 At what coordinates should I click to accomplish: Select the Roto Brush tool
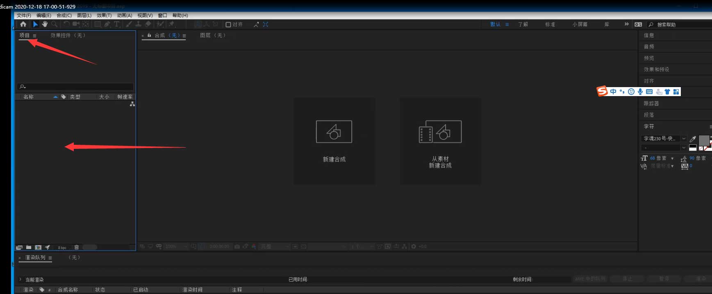click(160, 25)
